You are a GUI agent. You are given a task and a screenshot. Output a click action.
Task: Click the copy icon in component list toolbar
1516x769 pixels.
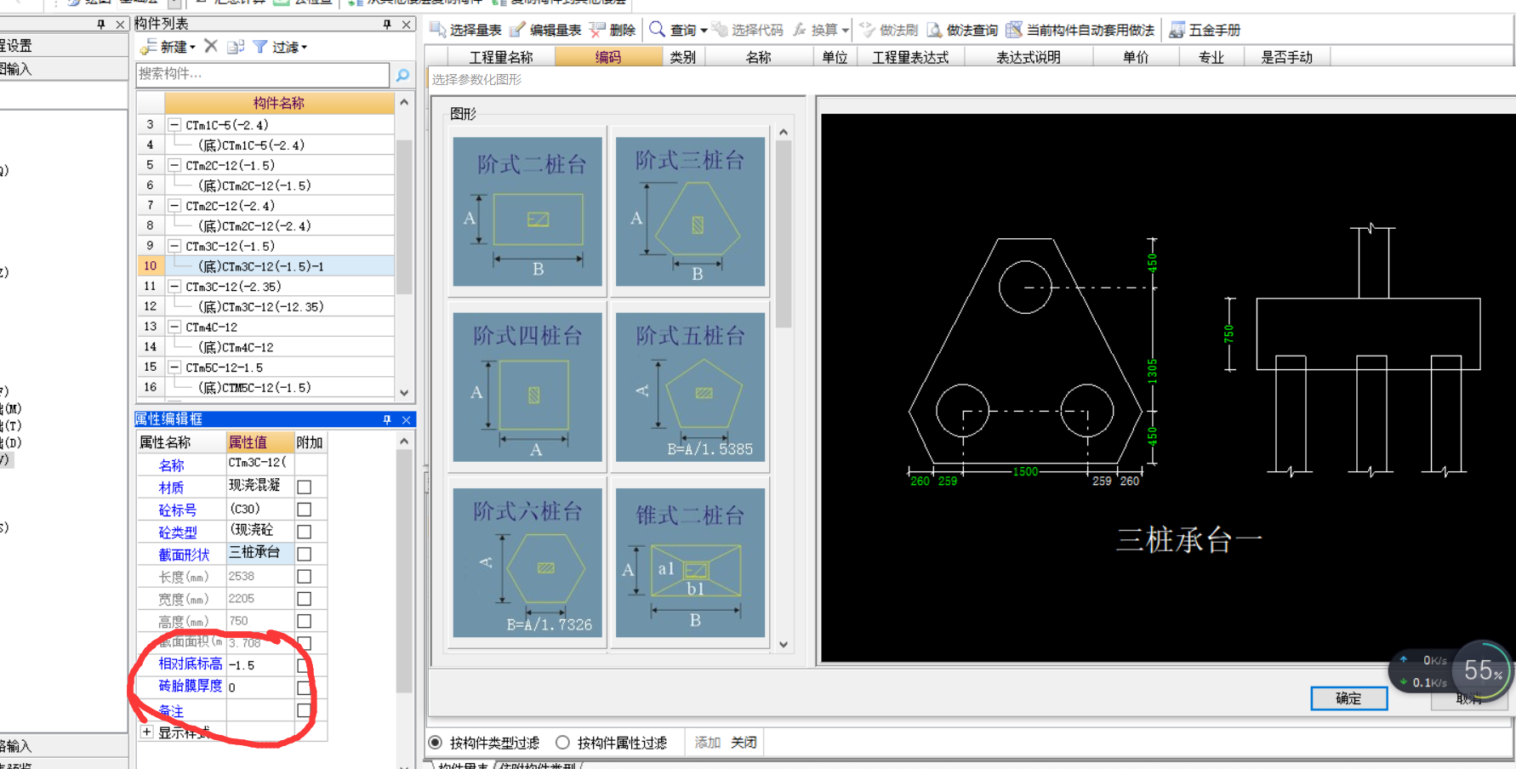(x=236, y=47)
